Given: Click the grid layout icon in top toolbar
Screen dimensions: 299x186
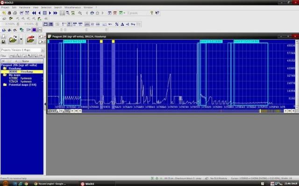Looking at the screenshot, I should 62,13.
